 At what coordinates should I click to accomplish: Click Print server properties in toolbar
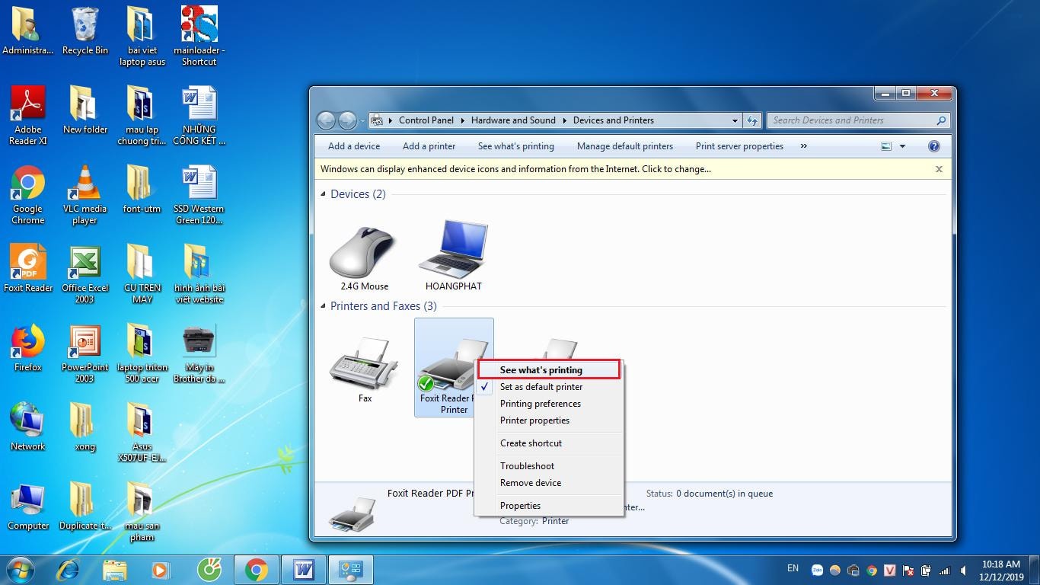[x=739, y=146]
